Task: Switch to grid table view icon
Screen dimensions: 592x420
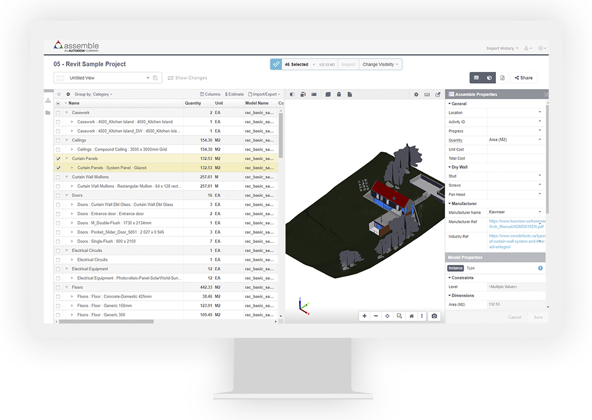Action: point(476,78)
